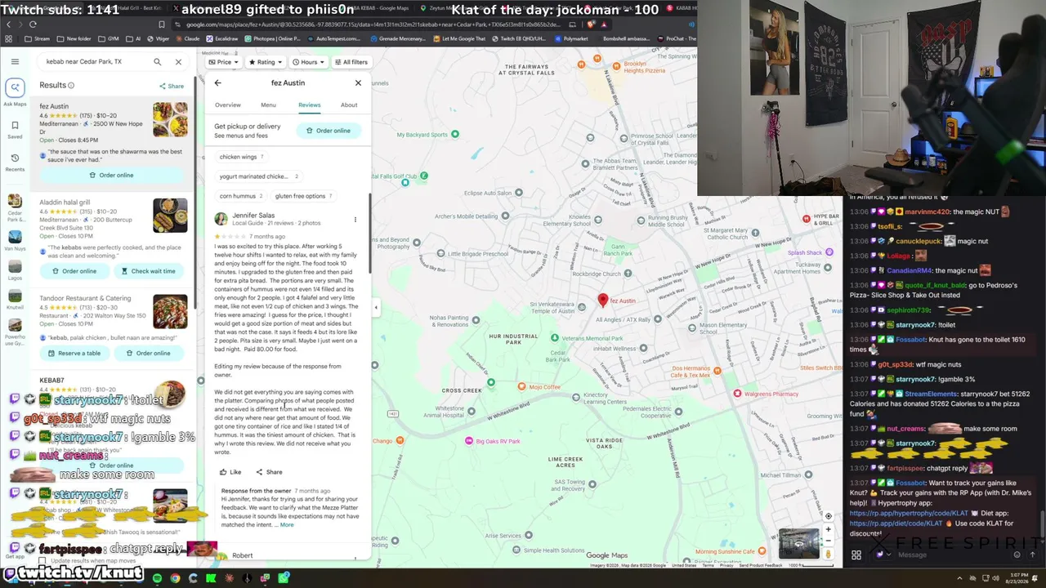1046x588 pixels.
Task: Collapse the side panel with the arrow
Action: (x=376, y=308)
